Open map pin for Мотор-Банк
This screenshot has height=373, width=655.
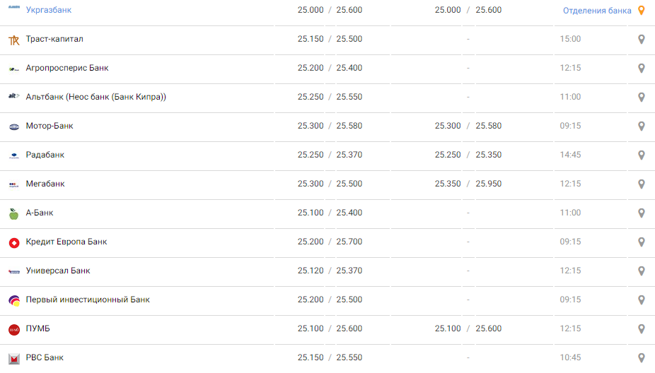(x=642, y=126)
